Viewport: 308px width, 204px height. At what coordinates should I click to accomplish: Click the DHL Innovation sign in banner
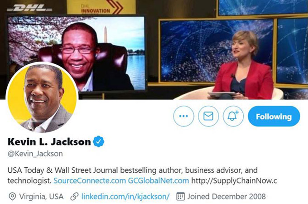[x=101, y=7]
